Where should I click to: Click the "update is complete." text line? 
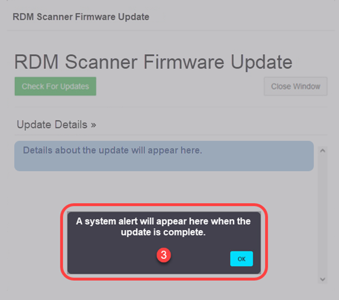(163, 233)
